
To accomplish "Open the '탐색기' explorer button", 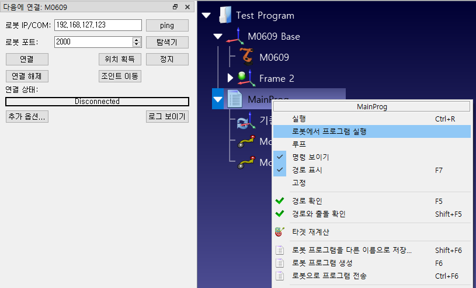I will 167,42.
